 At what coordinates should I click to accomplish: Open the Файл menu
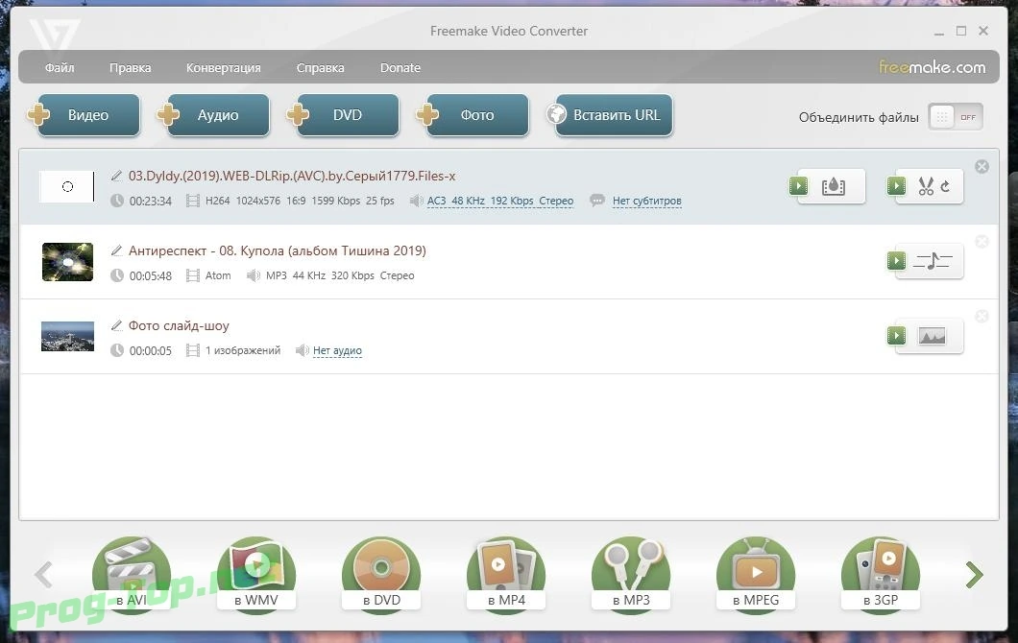pos(60,67)
